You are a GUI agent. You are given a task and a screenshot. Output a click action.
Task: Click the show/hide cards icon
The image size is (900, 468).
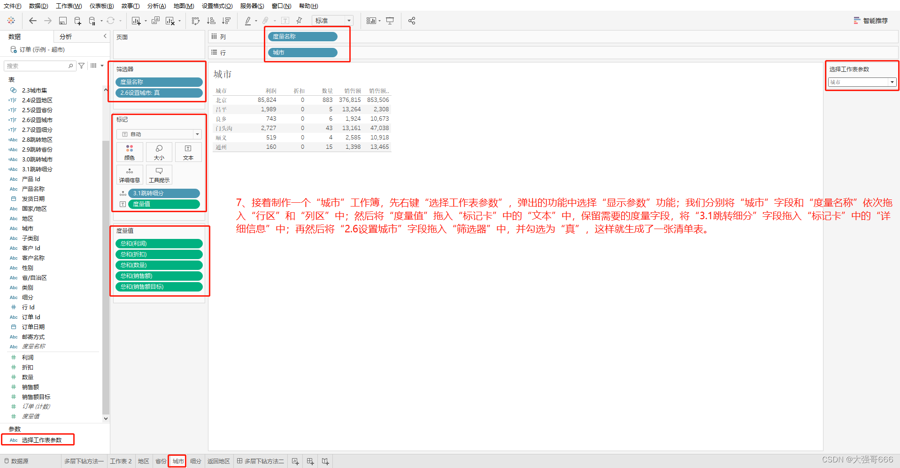point(371,21)
